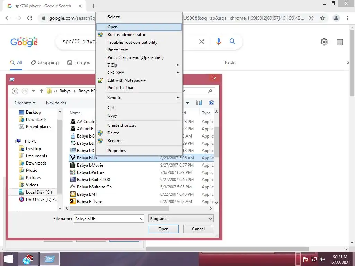Open Google apps grid
Viewport: 355px width, 266px height.
[340, 42]
